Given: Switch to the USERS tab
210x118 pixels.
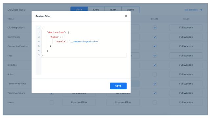Looking at the screenshot, I should point(130,10).
